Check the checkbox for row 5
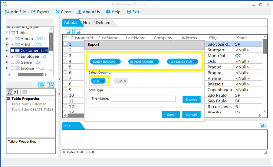The image size is (273, 167). click(x=65, y=66)
